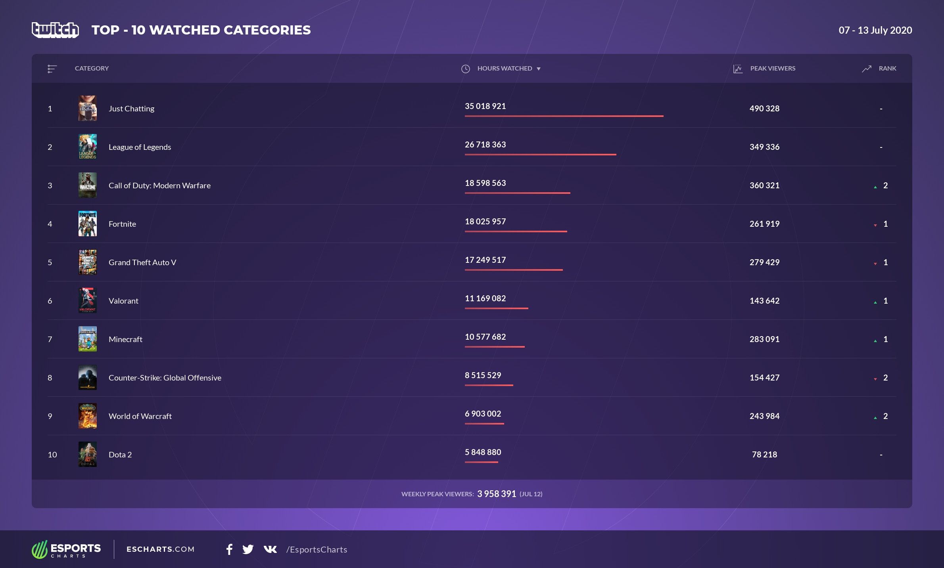Click the Dota 2 cover thumbnail
Viewport: 944px width, 568px height.
click(88, 454)
